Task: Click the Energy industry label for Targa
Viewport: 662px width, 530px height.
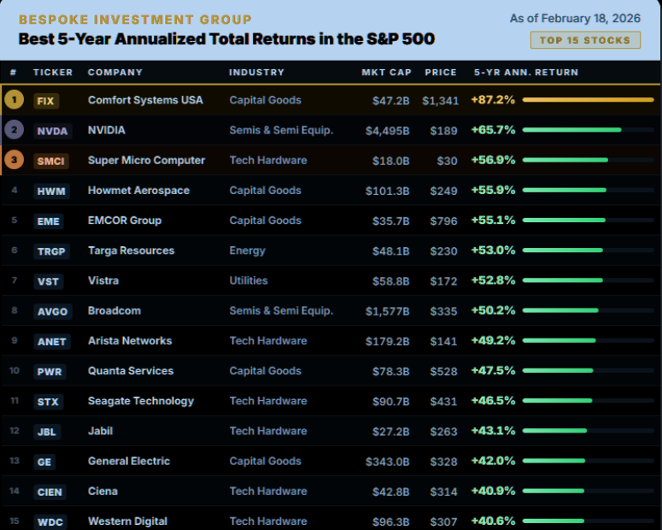Action: point(247,250)
